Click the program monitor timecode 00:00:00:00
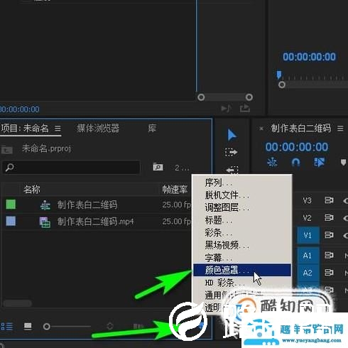Screen dimensions: 348x348 coord(309,57)
